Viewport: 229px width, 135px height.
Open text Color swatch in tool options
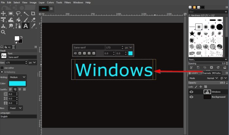pos(17,84)
